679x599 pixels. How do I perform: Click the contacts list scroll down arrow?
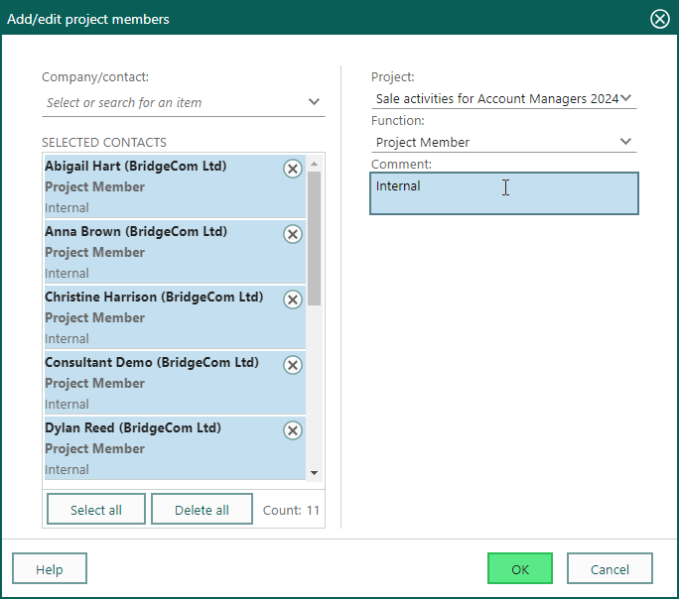coord(315,473)
